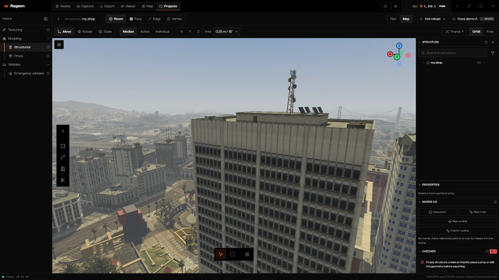
Task: Open app settings gear in title bar
Action: (x=396, y=6)
